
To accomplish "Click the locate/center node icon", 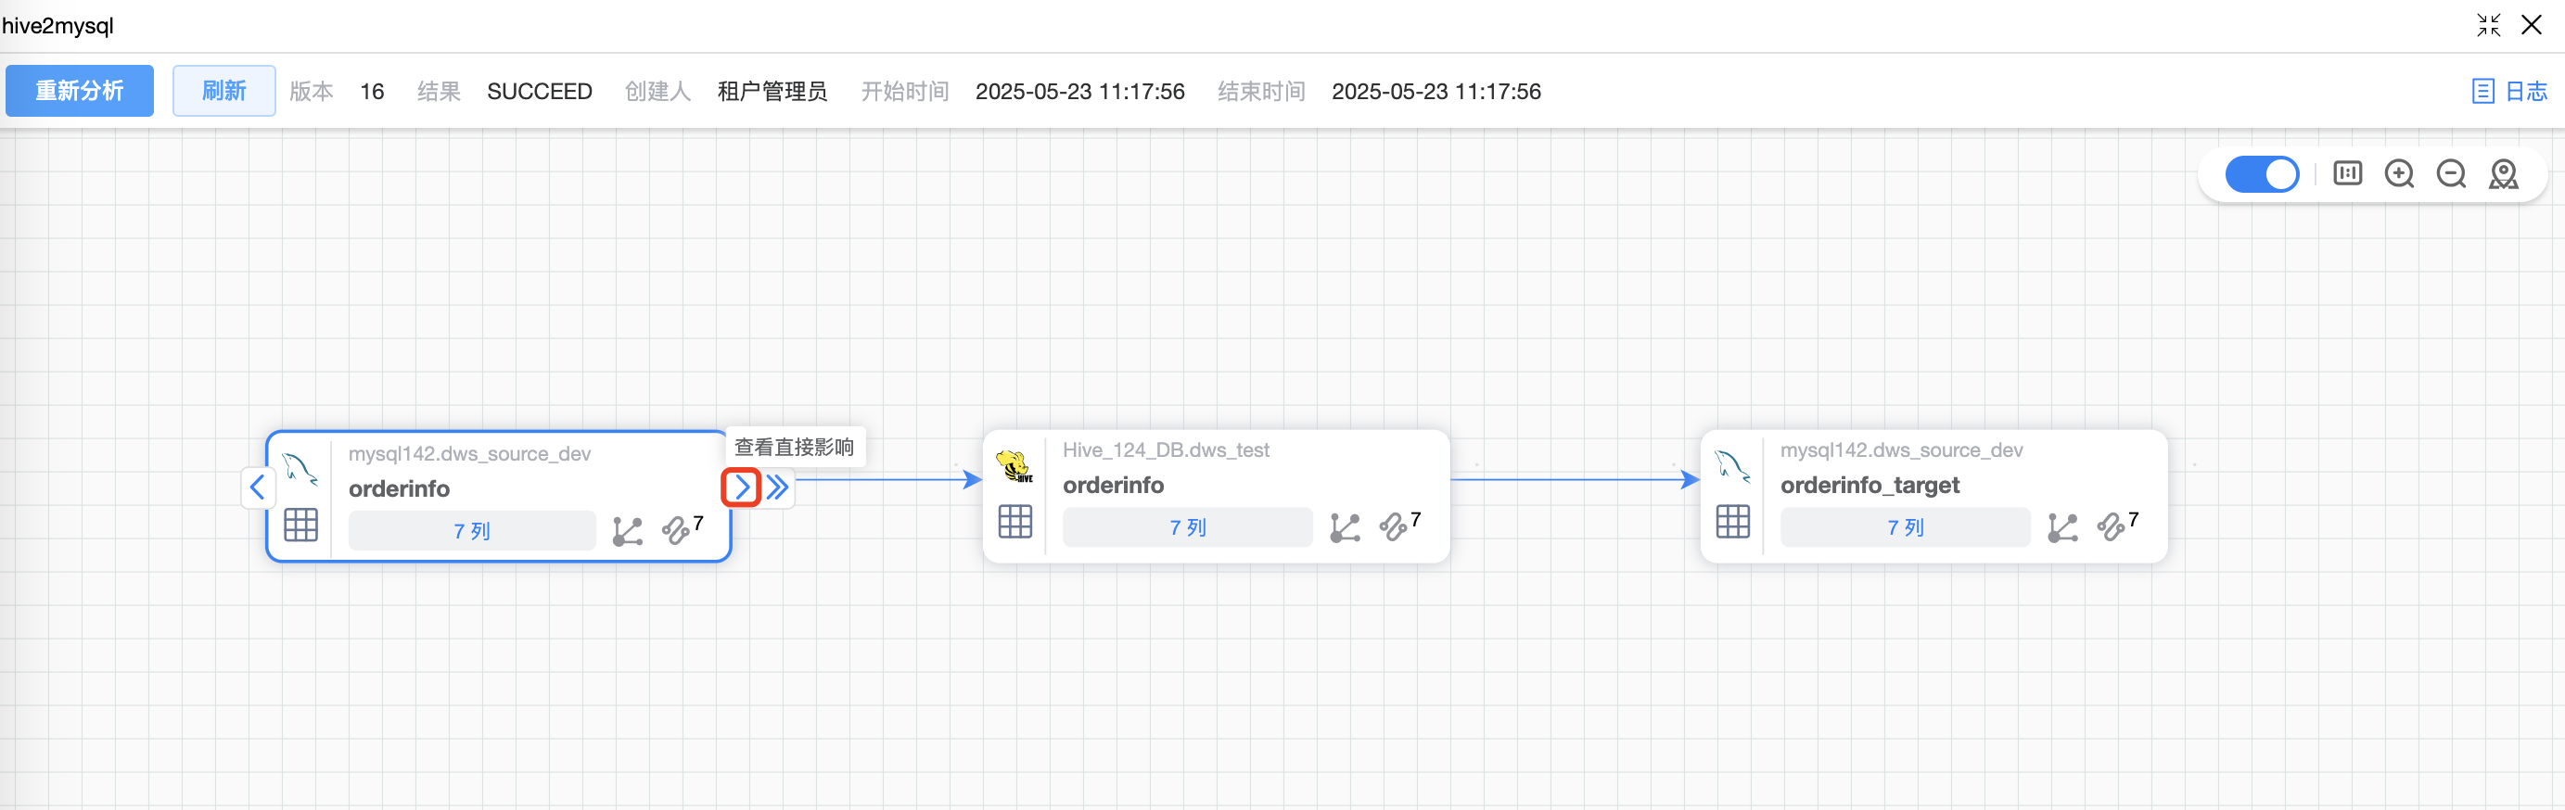I will pos(2503,174).
